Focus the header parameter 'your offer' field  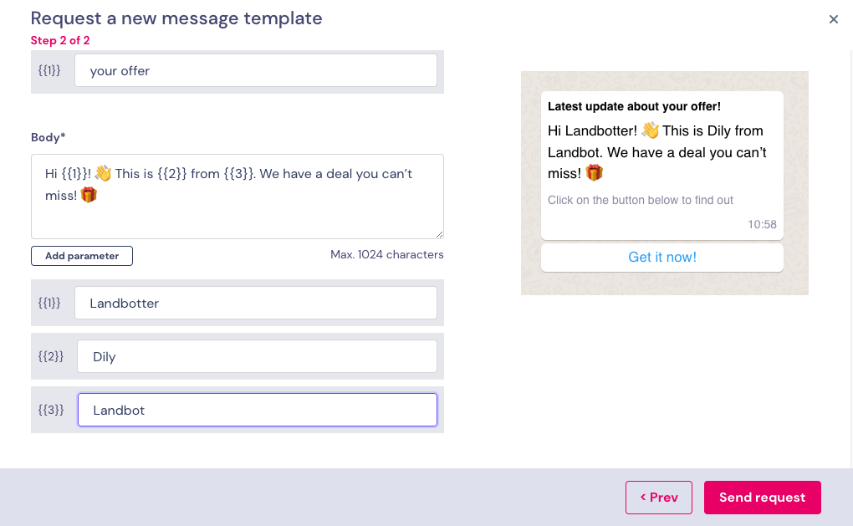[256, 70]
